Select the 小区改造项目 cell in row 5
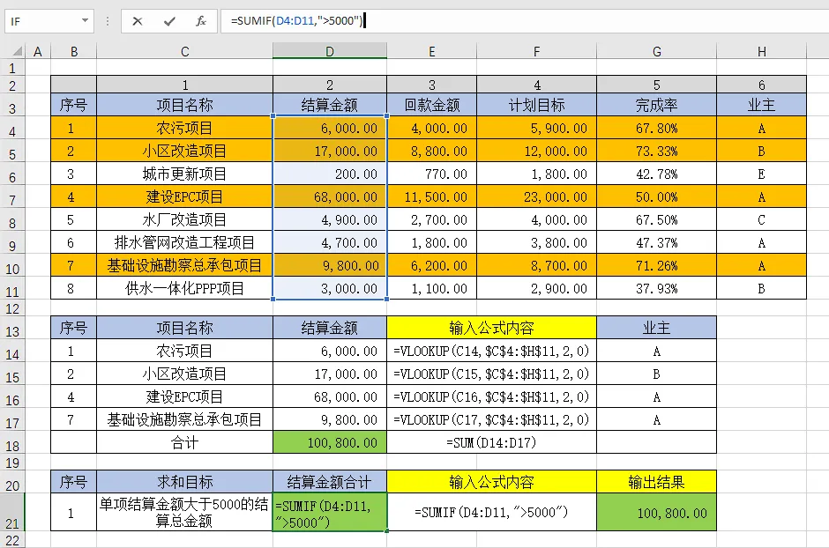 (184, 151)
